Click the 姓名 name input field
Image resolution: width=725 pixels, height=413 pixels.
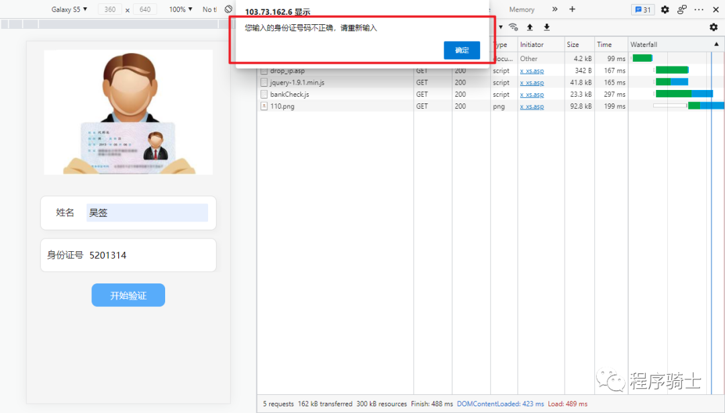tap(147, 213)
